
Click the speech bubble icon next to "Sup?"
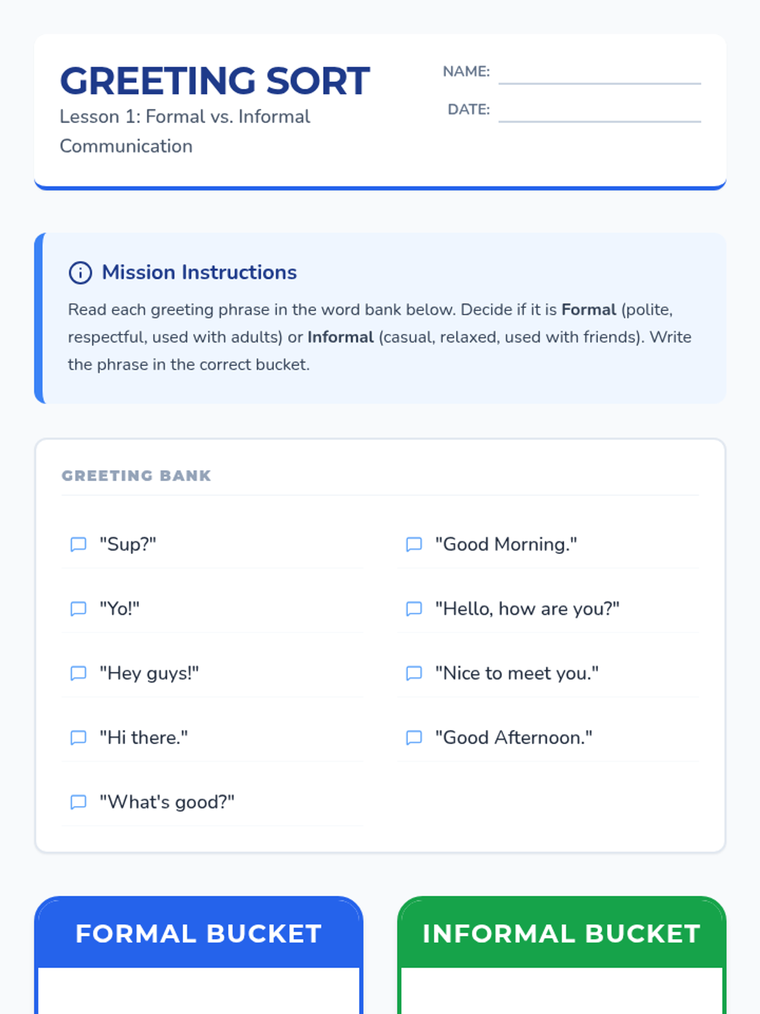pos(78,544)
